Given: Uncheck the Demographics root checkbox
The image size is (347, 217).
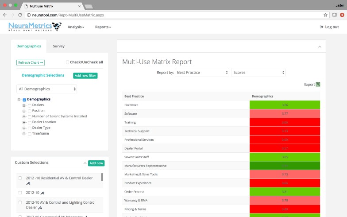Looking at the screenshot, I should point(24,100).
